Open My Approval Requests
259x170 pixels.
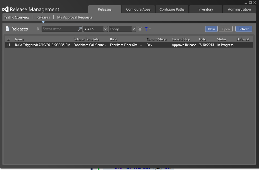pos(75,17)
